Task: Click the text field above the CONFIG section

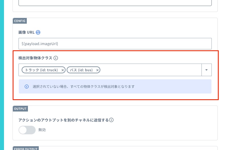Action: 115,3
